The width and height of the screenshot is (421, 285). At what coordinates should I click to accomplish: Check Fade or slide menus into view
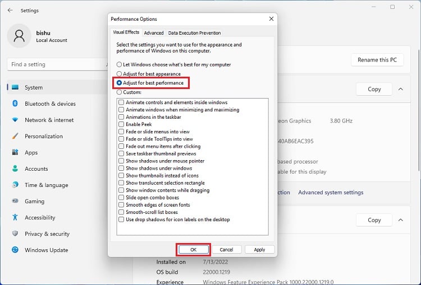[x=121, y=132]
